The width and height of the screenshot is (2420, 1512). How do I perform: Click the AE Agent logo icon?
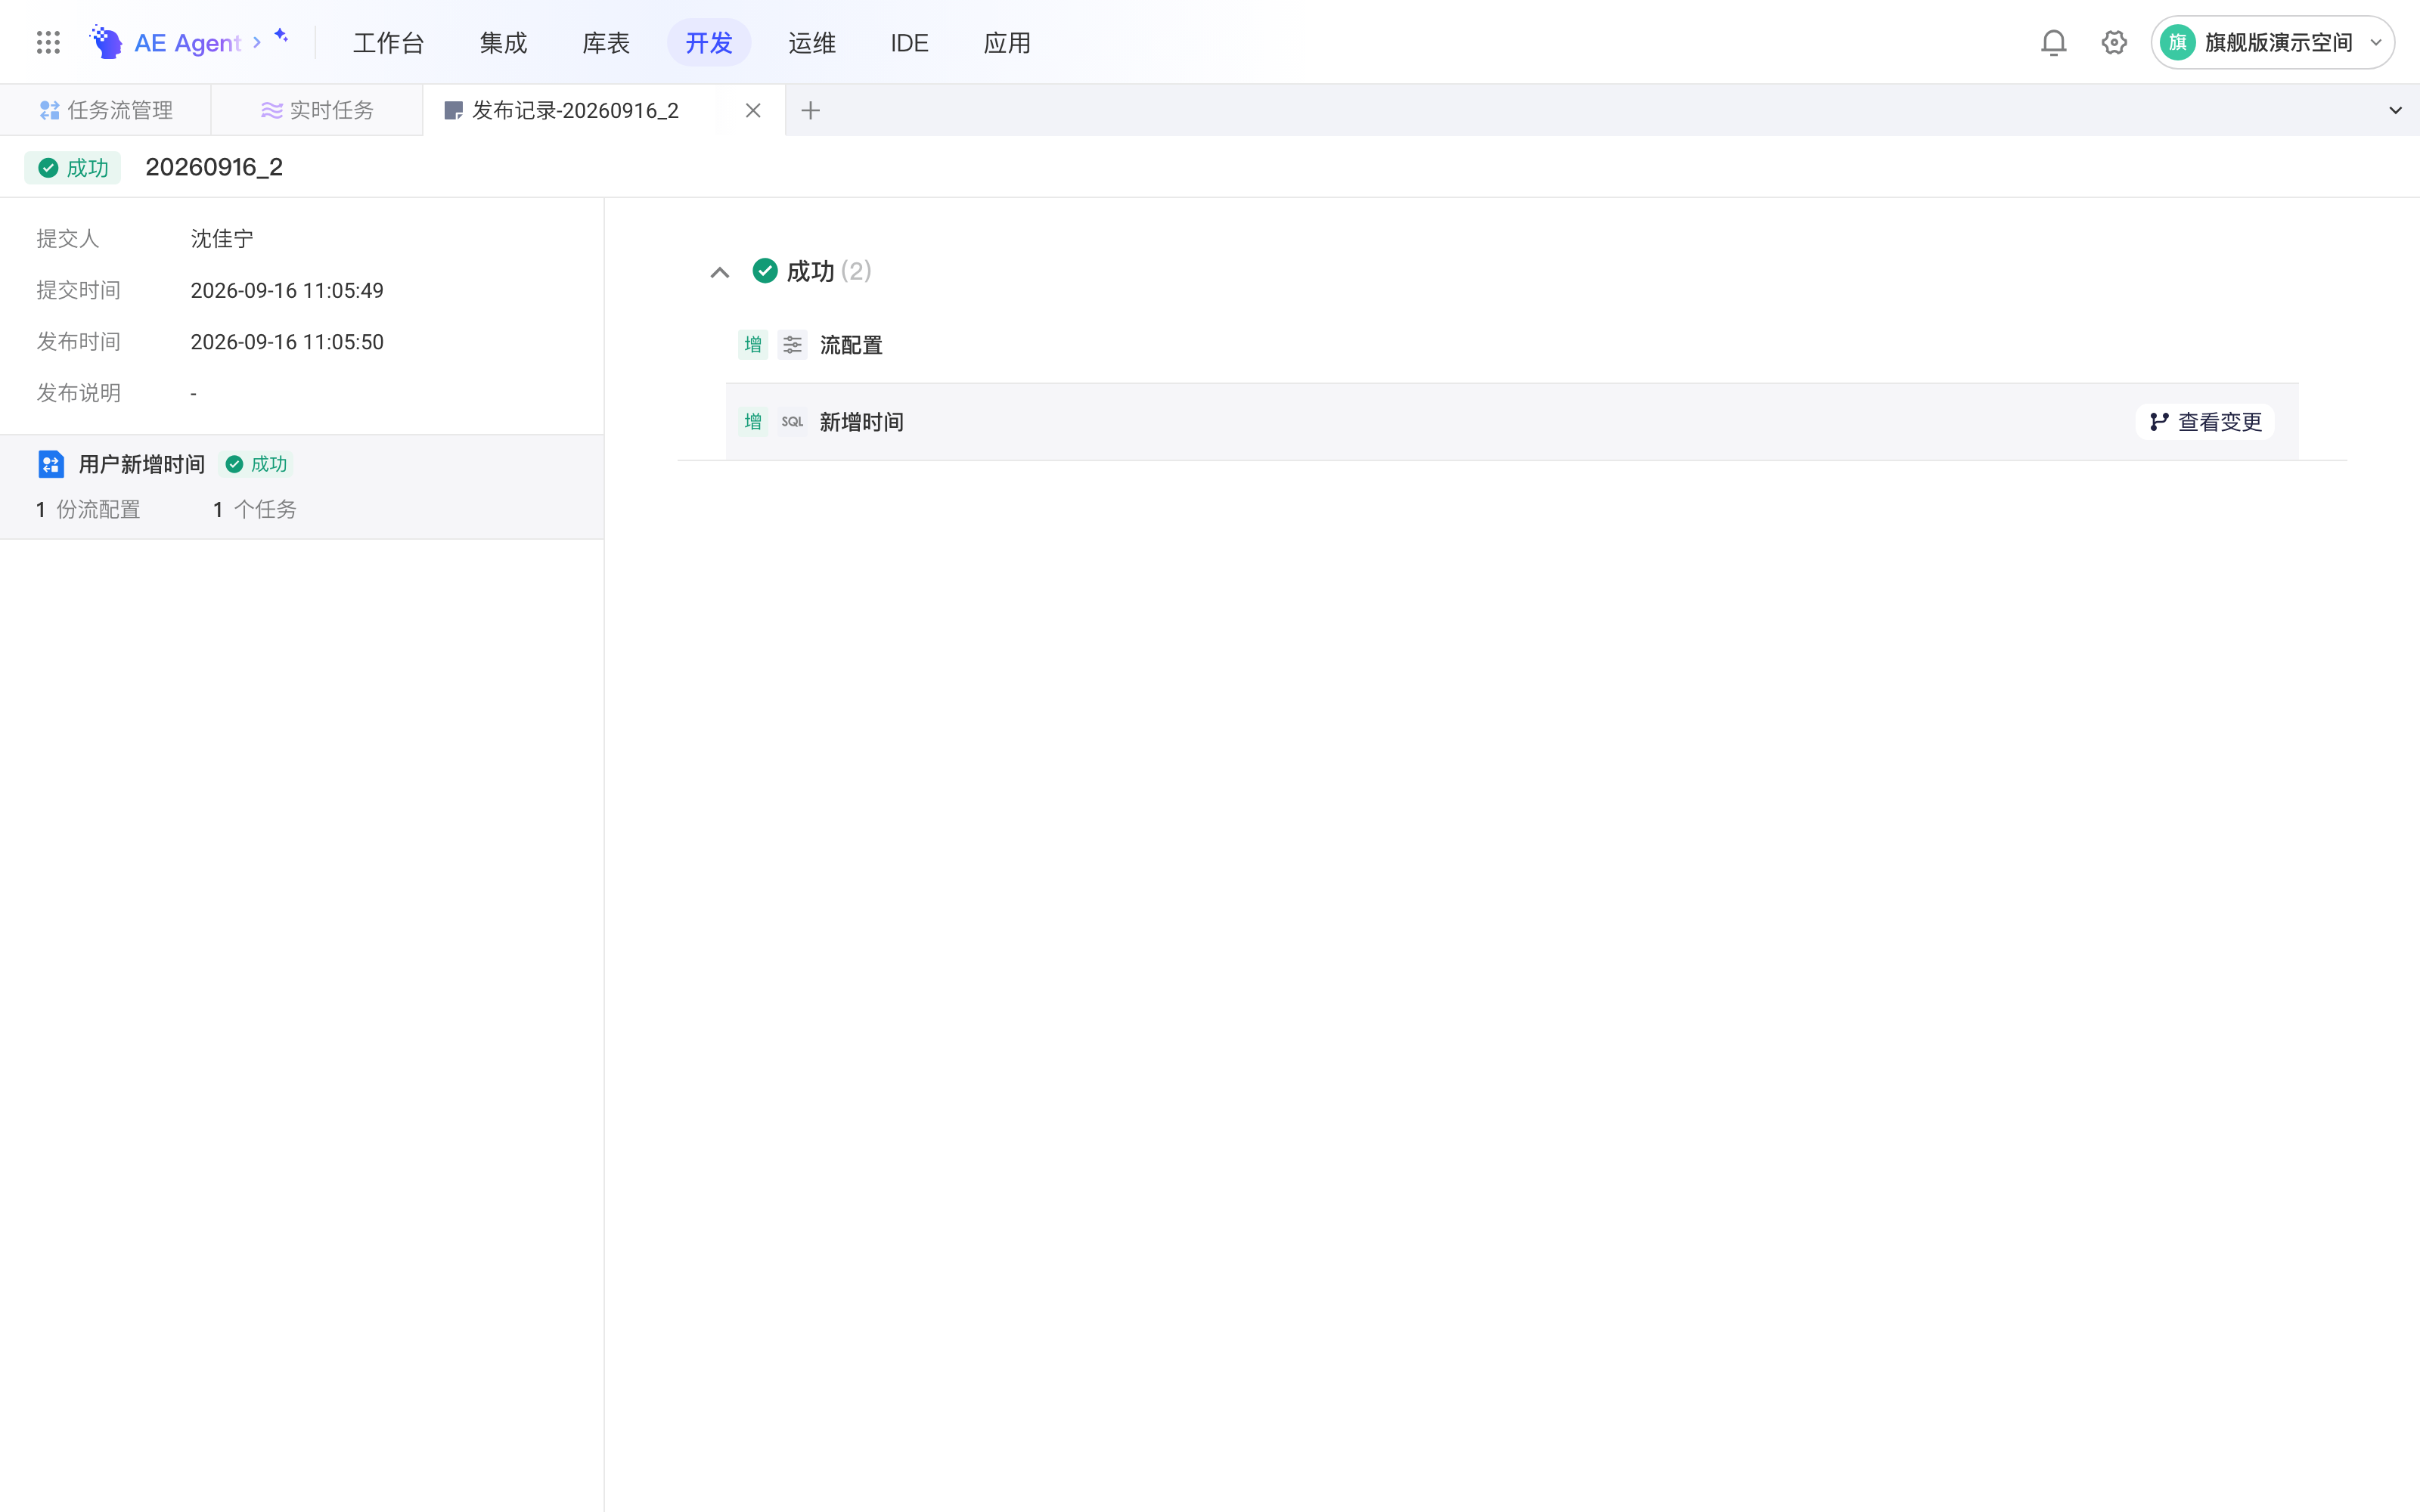click(x=106, y=42)
